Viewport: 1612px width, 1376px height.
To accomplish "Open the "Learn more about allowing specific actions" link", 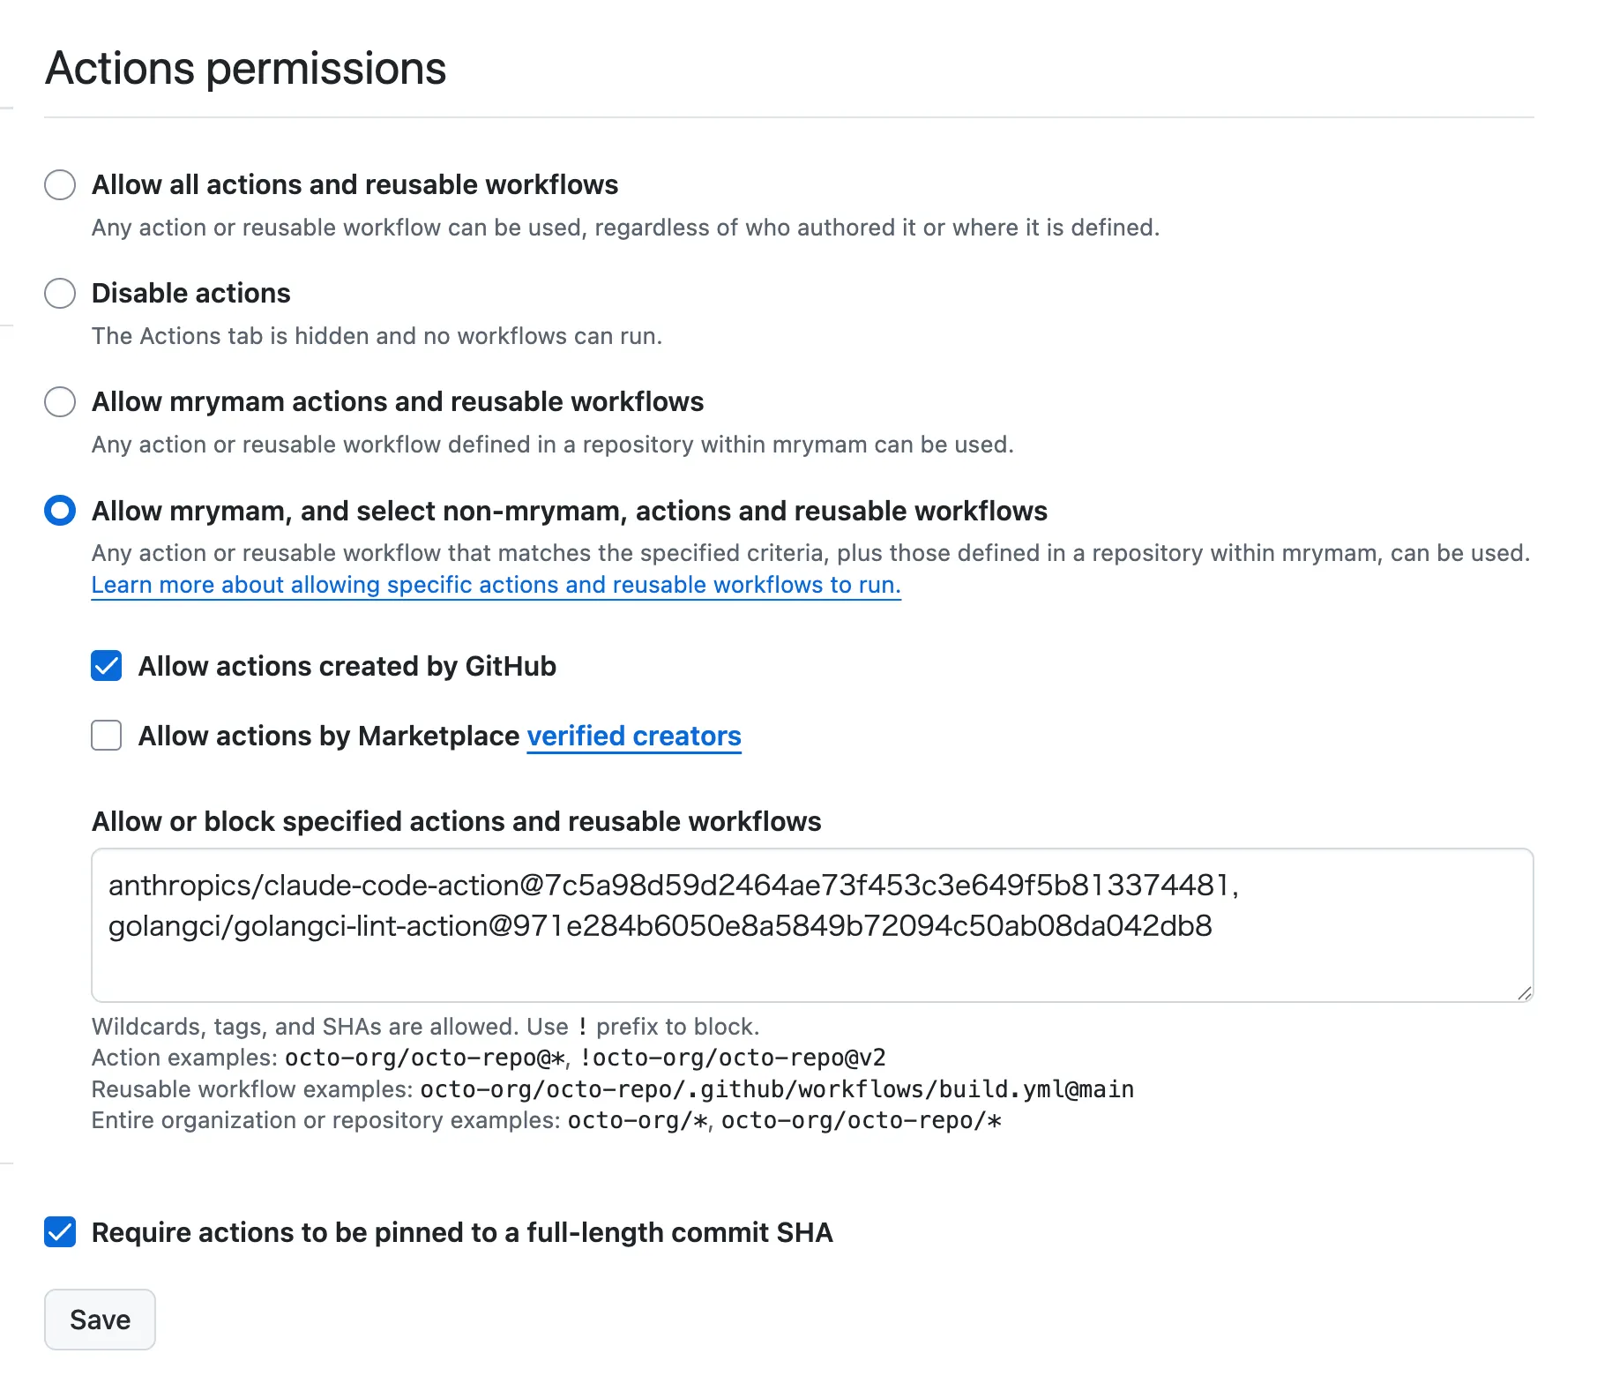I will [x=495, y=584].
